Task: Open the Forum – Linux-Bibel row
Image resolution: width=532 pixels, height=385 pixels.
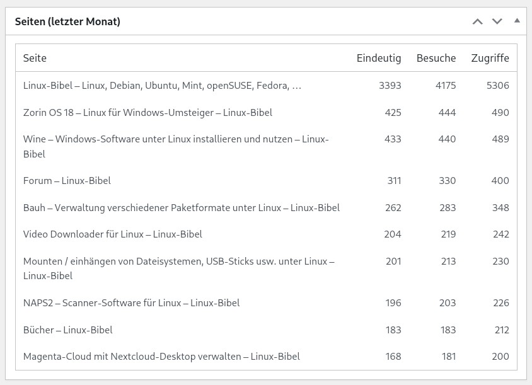Action: [67, 180]
